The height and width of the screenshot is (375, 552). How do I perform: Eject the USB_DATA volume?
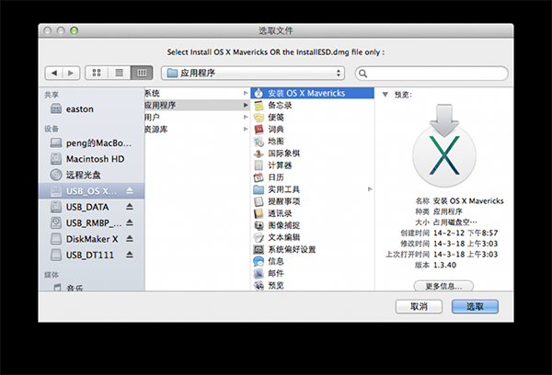click(130, 207)
